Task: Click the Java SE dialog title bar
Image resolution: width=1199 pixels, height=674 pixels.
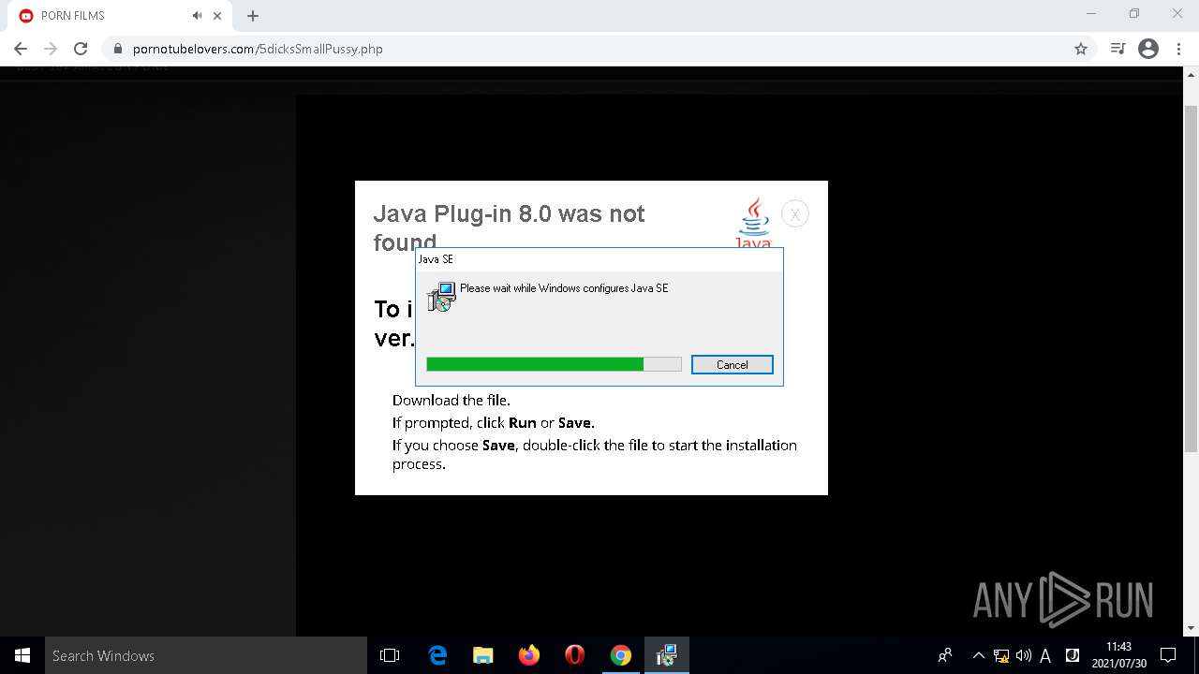Action: (x=599, y=259)
